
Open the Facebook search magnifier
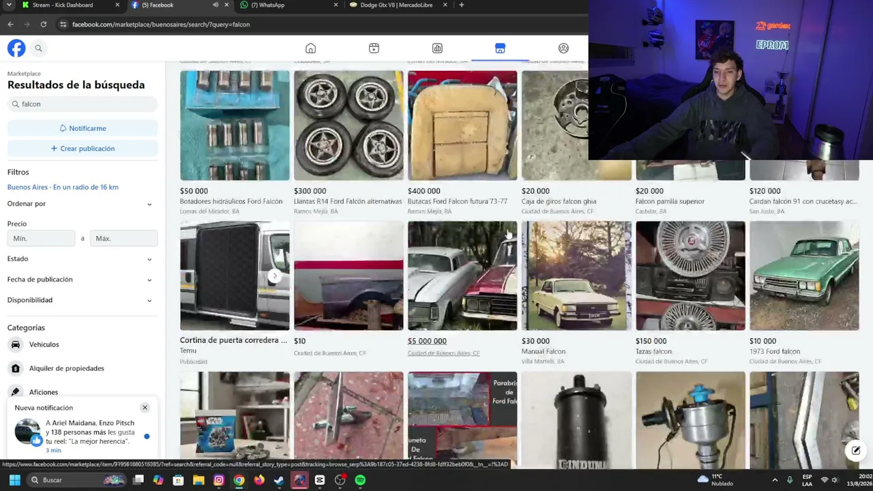(x=38, y=48)
